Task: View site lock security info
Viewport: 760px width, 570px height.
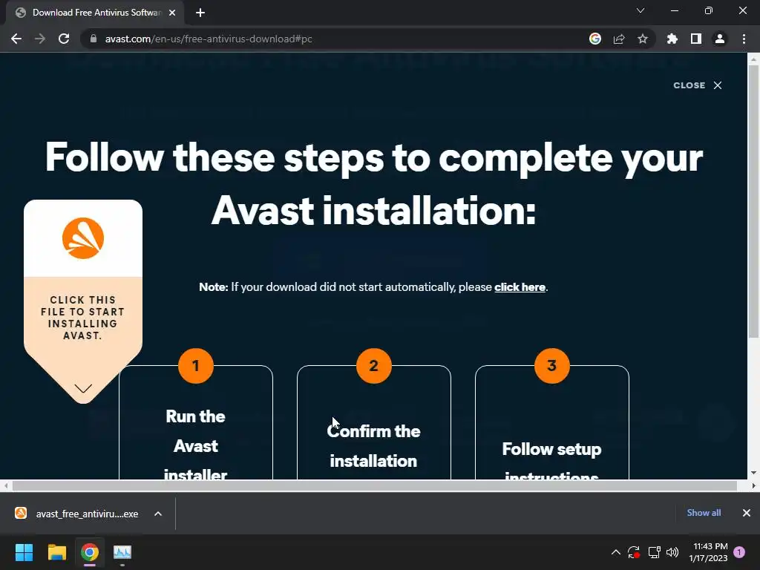Action: pyautogui.click(x=94, y=39)
